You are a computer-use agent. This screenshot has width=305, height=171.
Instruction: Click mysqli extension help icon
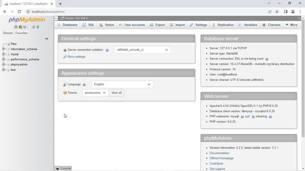pyautogui.click(x=242, y=117)
